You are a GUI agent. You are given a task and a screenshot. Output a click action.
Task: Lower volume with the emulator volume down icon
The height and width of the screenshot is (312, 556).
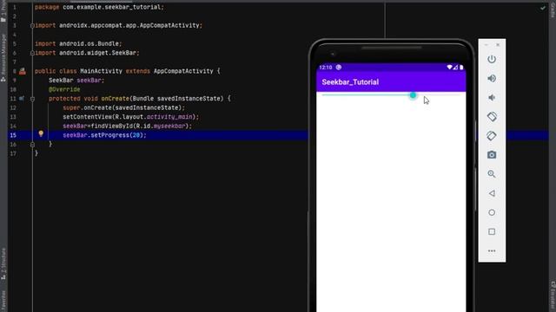492,98
